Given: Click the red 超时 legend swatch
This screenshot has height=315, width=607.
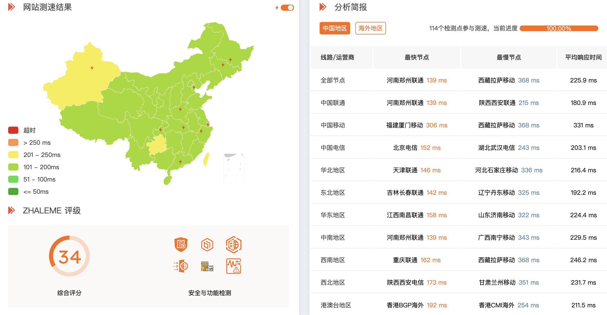Looking at the screenshot, I should (13, 130).
